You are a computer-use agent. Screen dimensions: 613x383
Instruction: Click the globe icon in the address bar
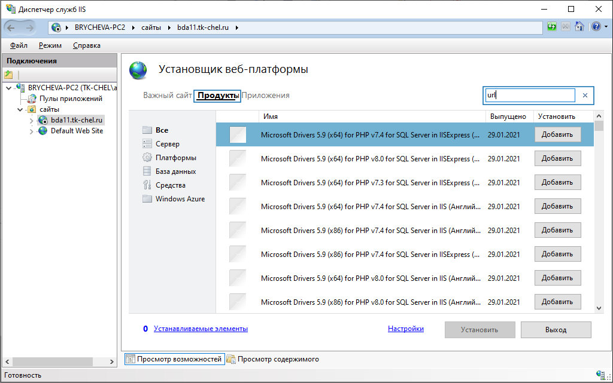click(56, 27)
